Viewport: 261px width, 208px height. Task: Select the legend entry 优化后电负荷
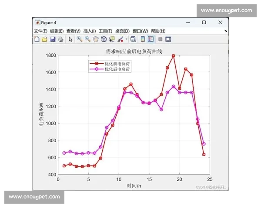pos(117,69)
